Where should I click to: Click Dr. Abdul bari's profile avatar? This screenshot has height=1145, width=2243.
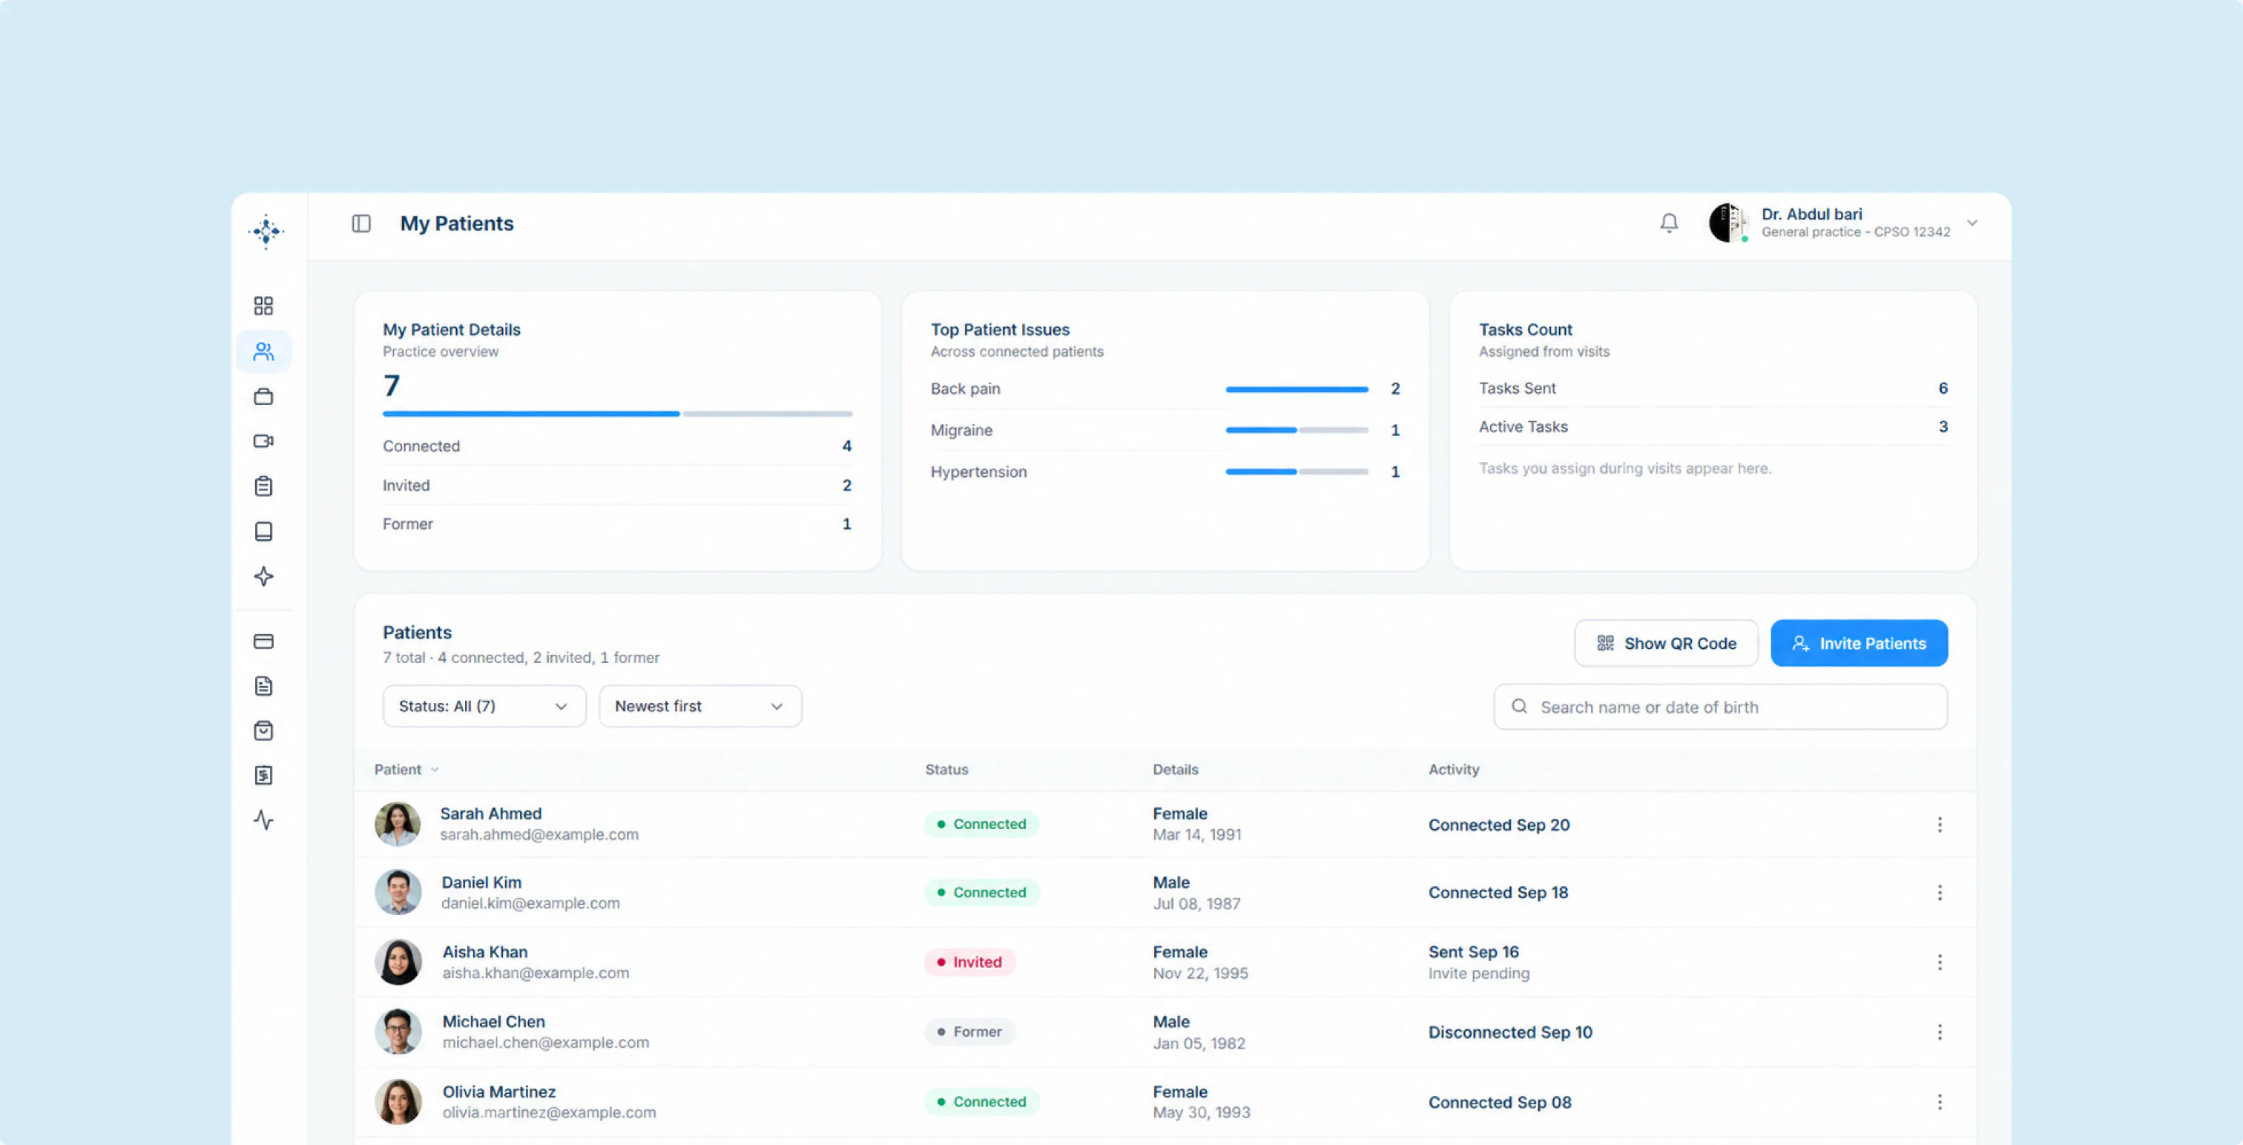point(1727,223)
